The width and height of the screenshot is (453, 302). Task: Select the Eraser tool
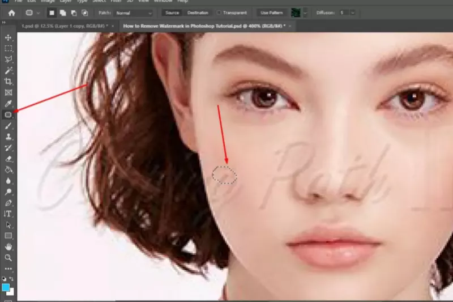click(x=8, y=159)
